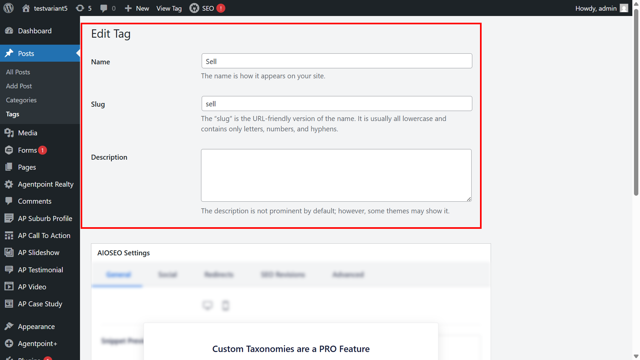Open the comments bubble icon in the admin bar
Screen dimensions: 640x360
click(103, 8)
